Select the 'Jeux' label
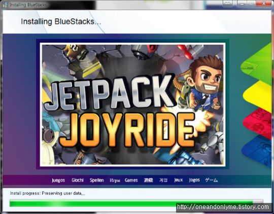This screenshot has width=274, height=214. click(179, 180)
